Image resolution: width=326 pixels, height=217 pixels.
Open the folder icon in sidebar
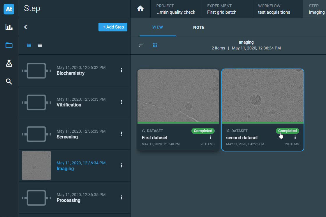tap(9, 45)
